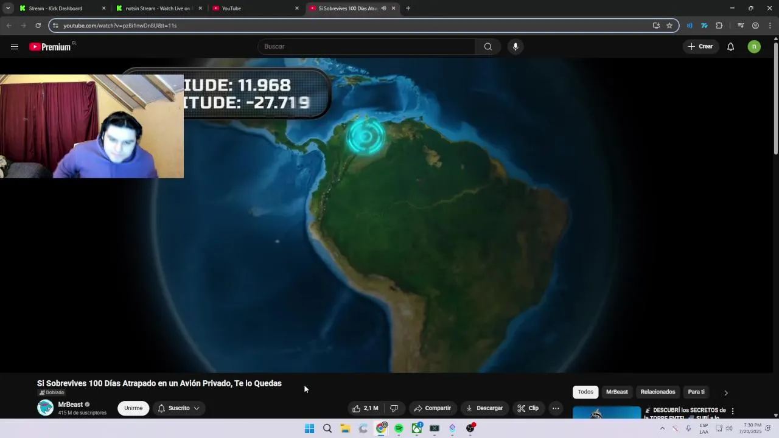Like the video with 2,1 M likes
This screenshot has height=438, width=779.
click(365, 408)
